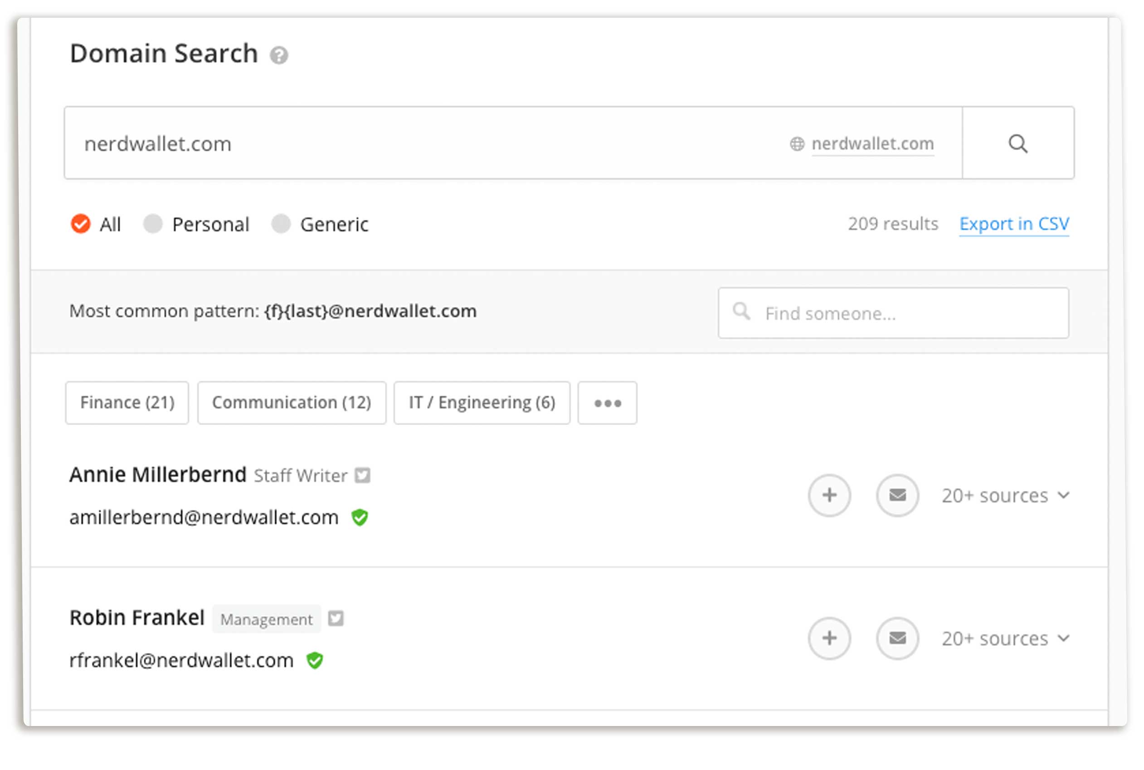Click the add contact icon for Robin Frankel
Viewport: 1144px width, 770px height.
pos(828,638)
